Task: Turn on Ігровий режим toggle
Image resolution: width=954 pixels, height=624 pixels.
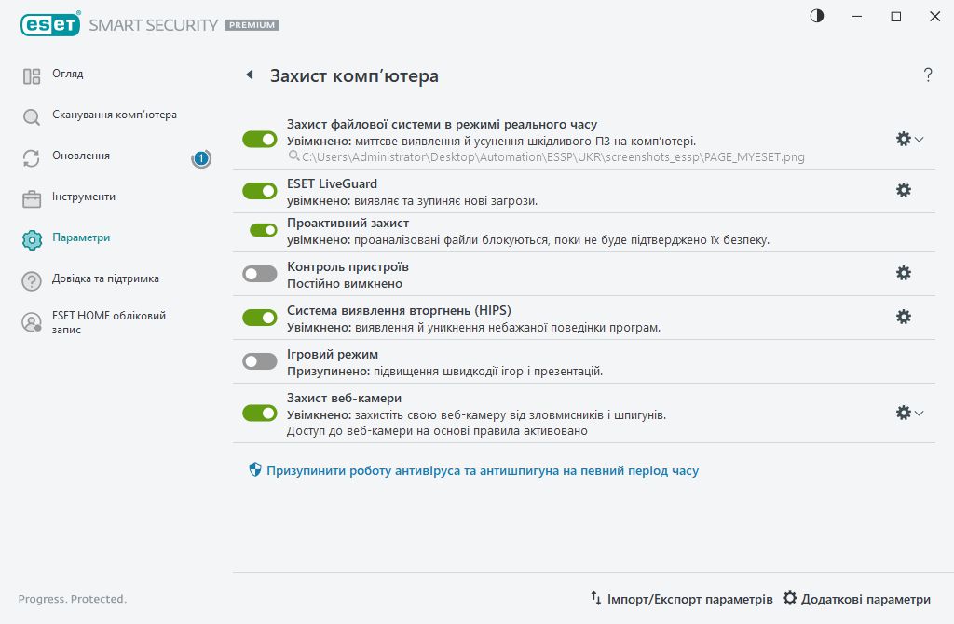Action: [x=260, y=361]
